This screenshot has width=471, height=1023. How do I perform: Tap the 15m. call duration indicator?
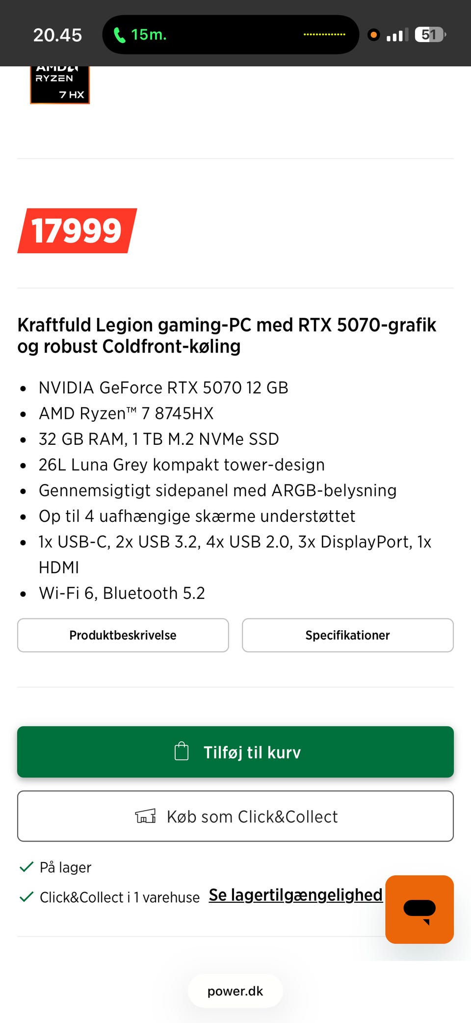tap(149, 35)
